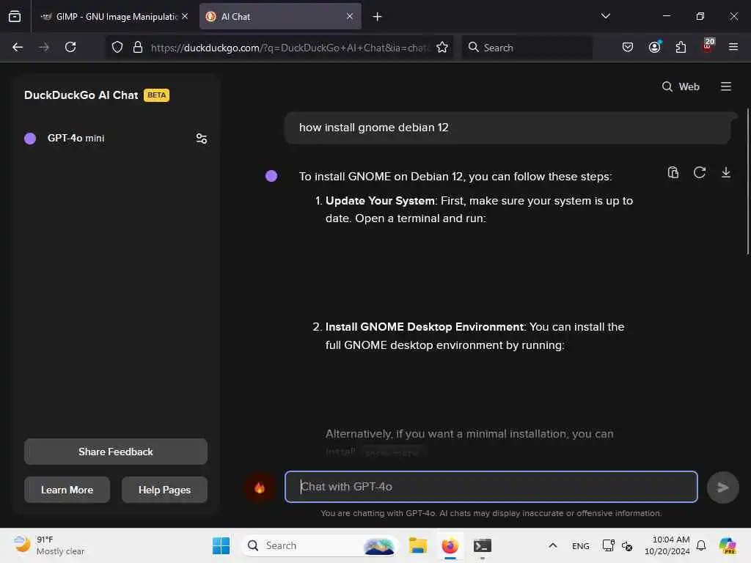
Task: Open File Explorer from taskbar
Action: pyautogui.click(x=417, y=545)
